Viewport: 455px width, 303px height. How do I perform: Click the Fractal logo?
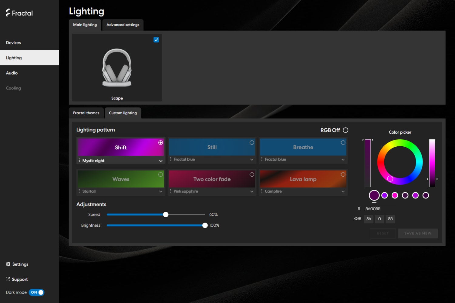point(19,13)
